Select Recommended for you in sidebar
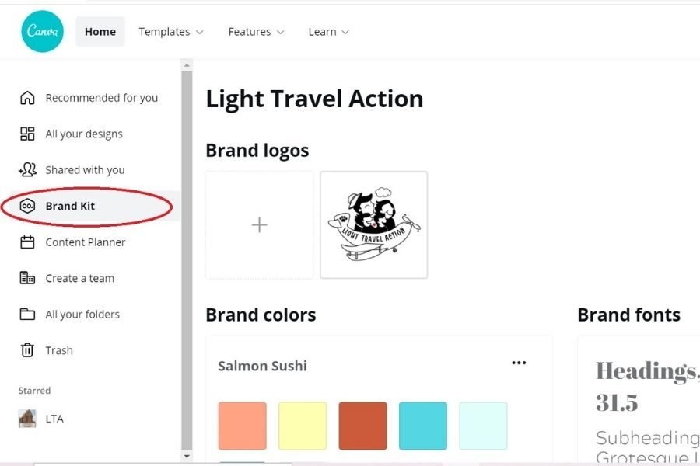700x466 pixels. click(102, 97)
